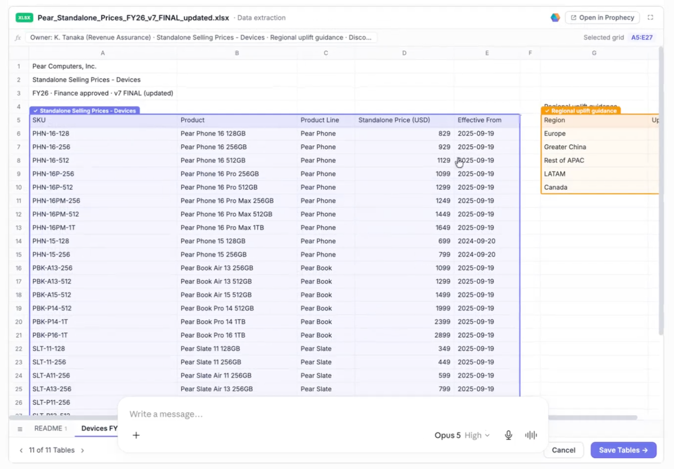Click the fx formula icon
The height and width of the screenshot is (469, 674).
coord(18,37)
